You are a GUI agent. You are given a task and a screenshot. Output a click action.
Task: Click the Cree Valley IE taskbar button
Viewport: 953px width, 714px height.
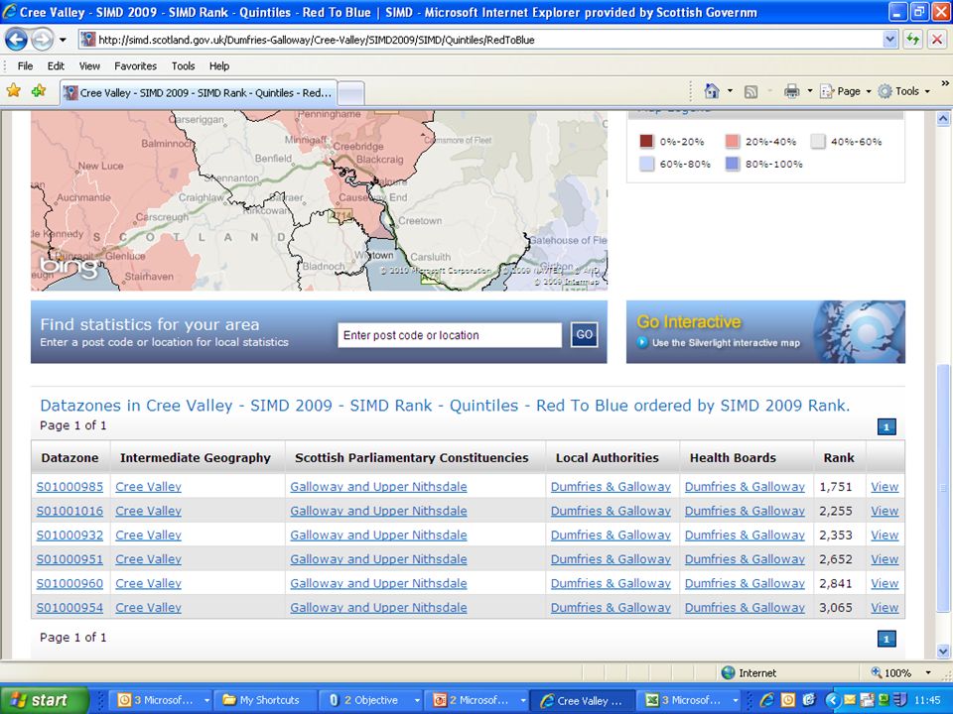[x=583, y=700]
